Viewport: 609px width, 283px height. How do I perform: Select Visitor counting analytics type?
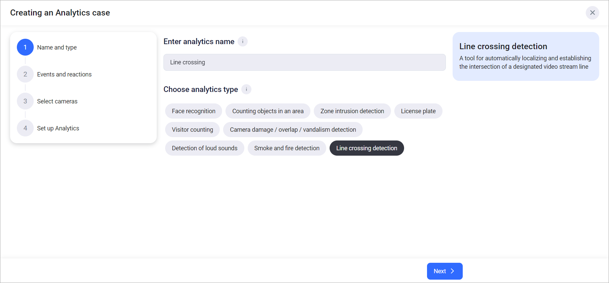pyautogui.click(x=192, y=130)
